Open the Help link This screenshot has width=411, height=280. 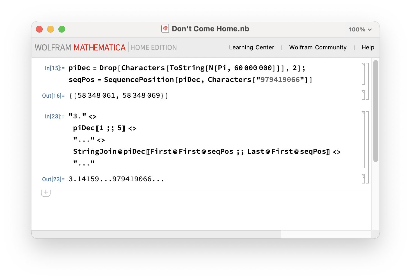(x=368, y=47)
